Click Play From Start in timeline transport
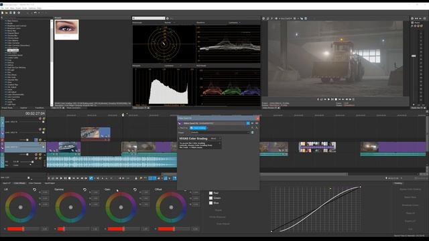Viewport: 429px width, 241px height. coord(57,178)
